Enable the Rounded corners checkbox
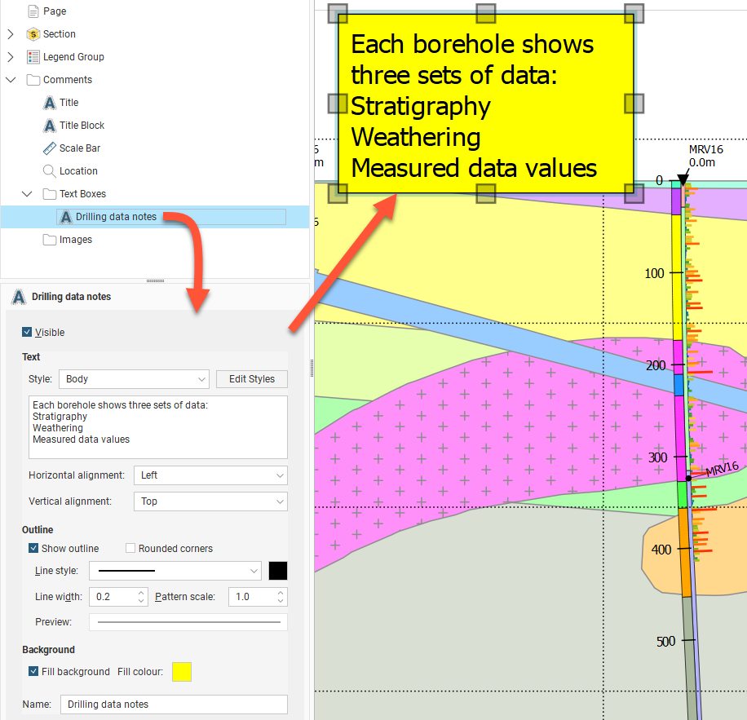The height and width of the screenshot is (720, 747). (x=130, y=549)
